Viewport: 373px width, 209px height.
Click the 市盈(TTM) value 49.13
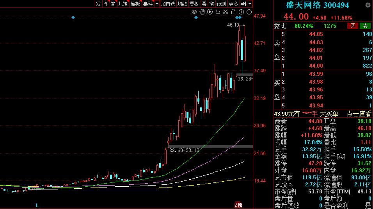(364, 191)
